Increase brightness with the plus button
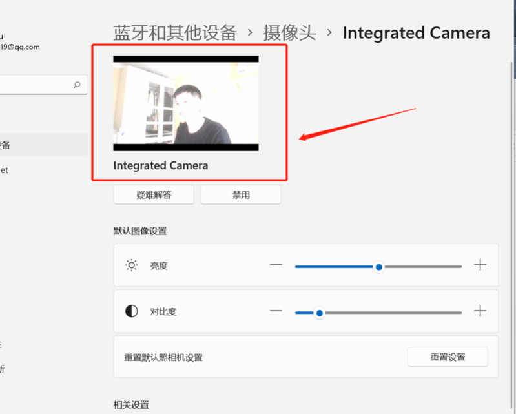 point(480,265)
